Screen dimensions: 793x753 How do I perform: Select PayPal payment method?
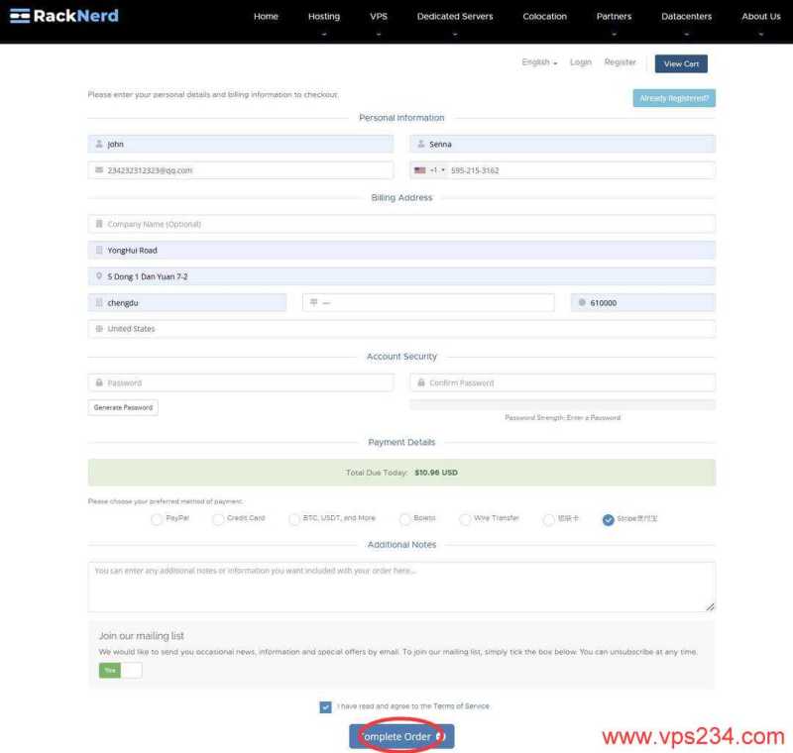coord(157,519)
